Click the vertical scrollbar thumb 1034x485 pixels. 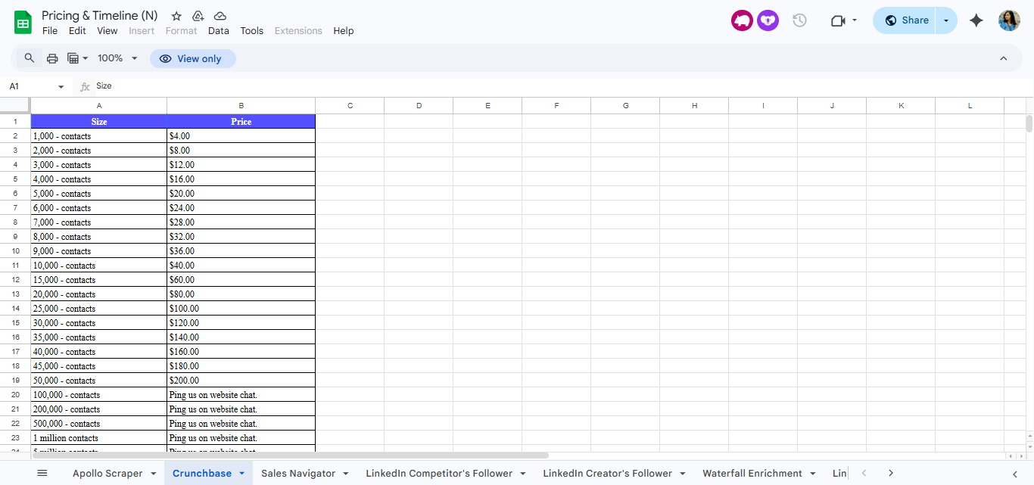coord(1029,123)
